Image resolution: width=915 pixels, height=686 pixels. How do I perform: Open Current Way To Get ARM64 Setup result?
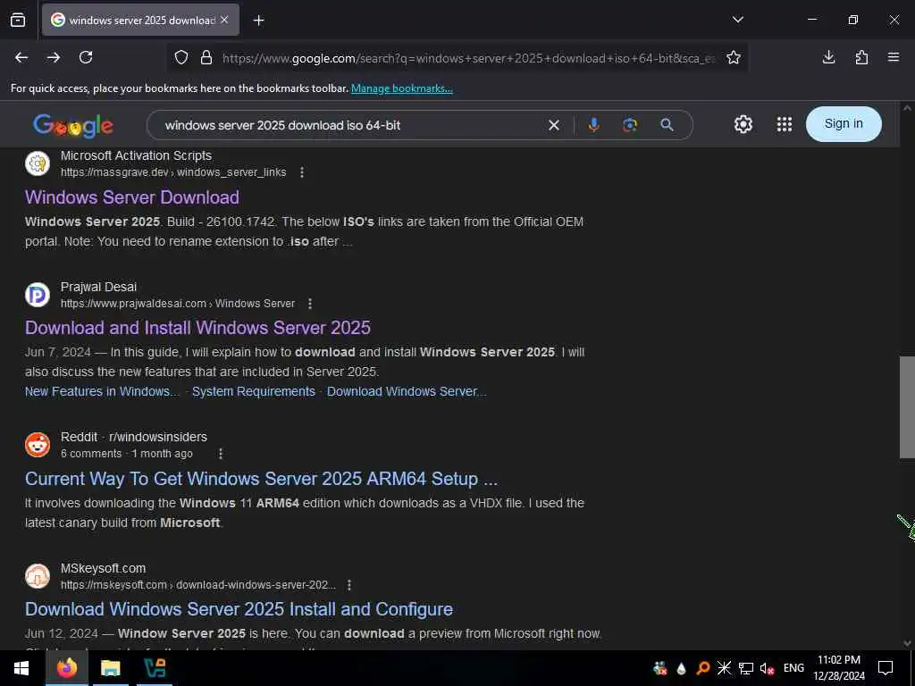(261, 479)
